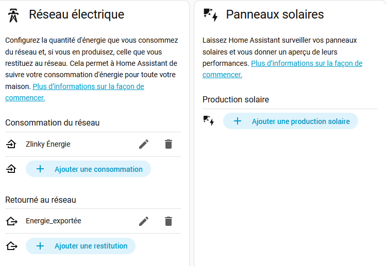Image resolution: width=386 pixels, height=266 pixels.
Task: Select the Energie_exportée entry name
Action: click(x=53, y=221)
